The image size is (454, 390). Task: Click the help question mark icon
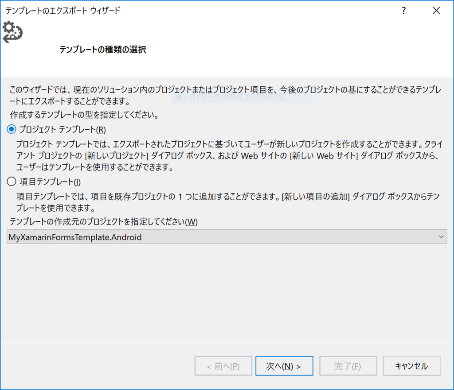403,11
